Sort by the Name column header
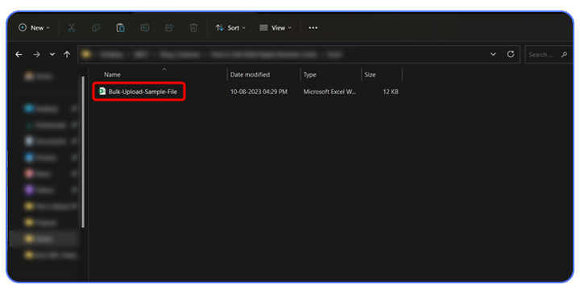The height and width of the screenshot is (293, 580). (113, 75)
